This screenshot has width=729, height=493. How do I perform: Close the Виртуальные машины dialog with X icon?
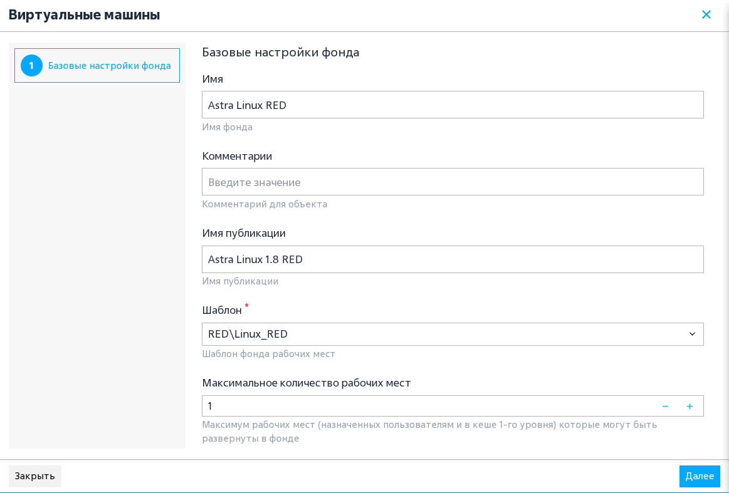706,15
